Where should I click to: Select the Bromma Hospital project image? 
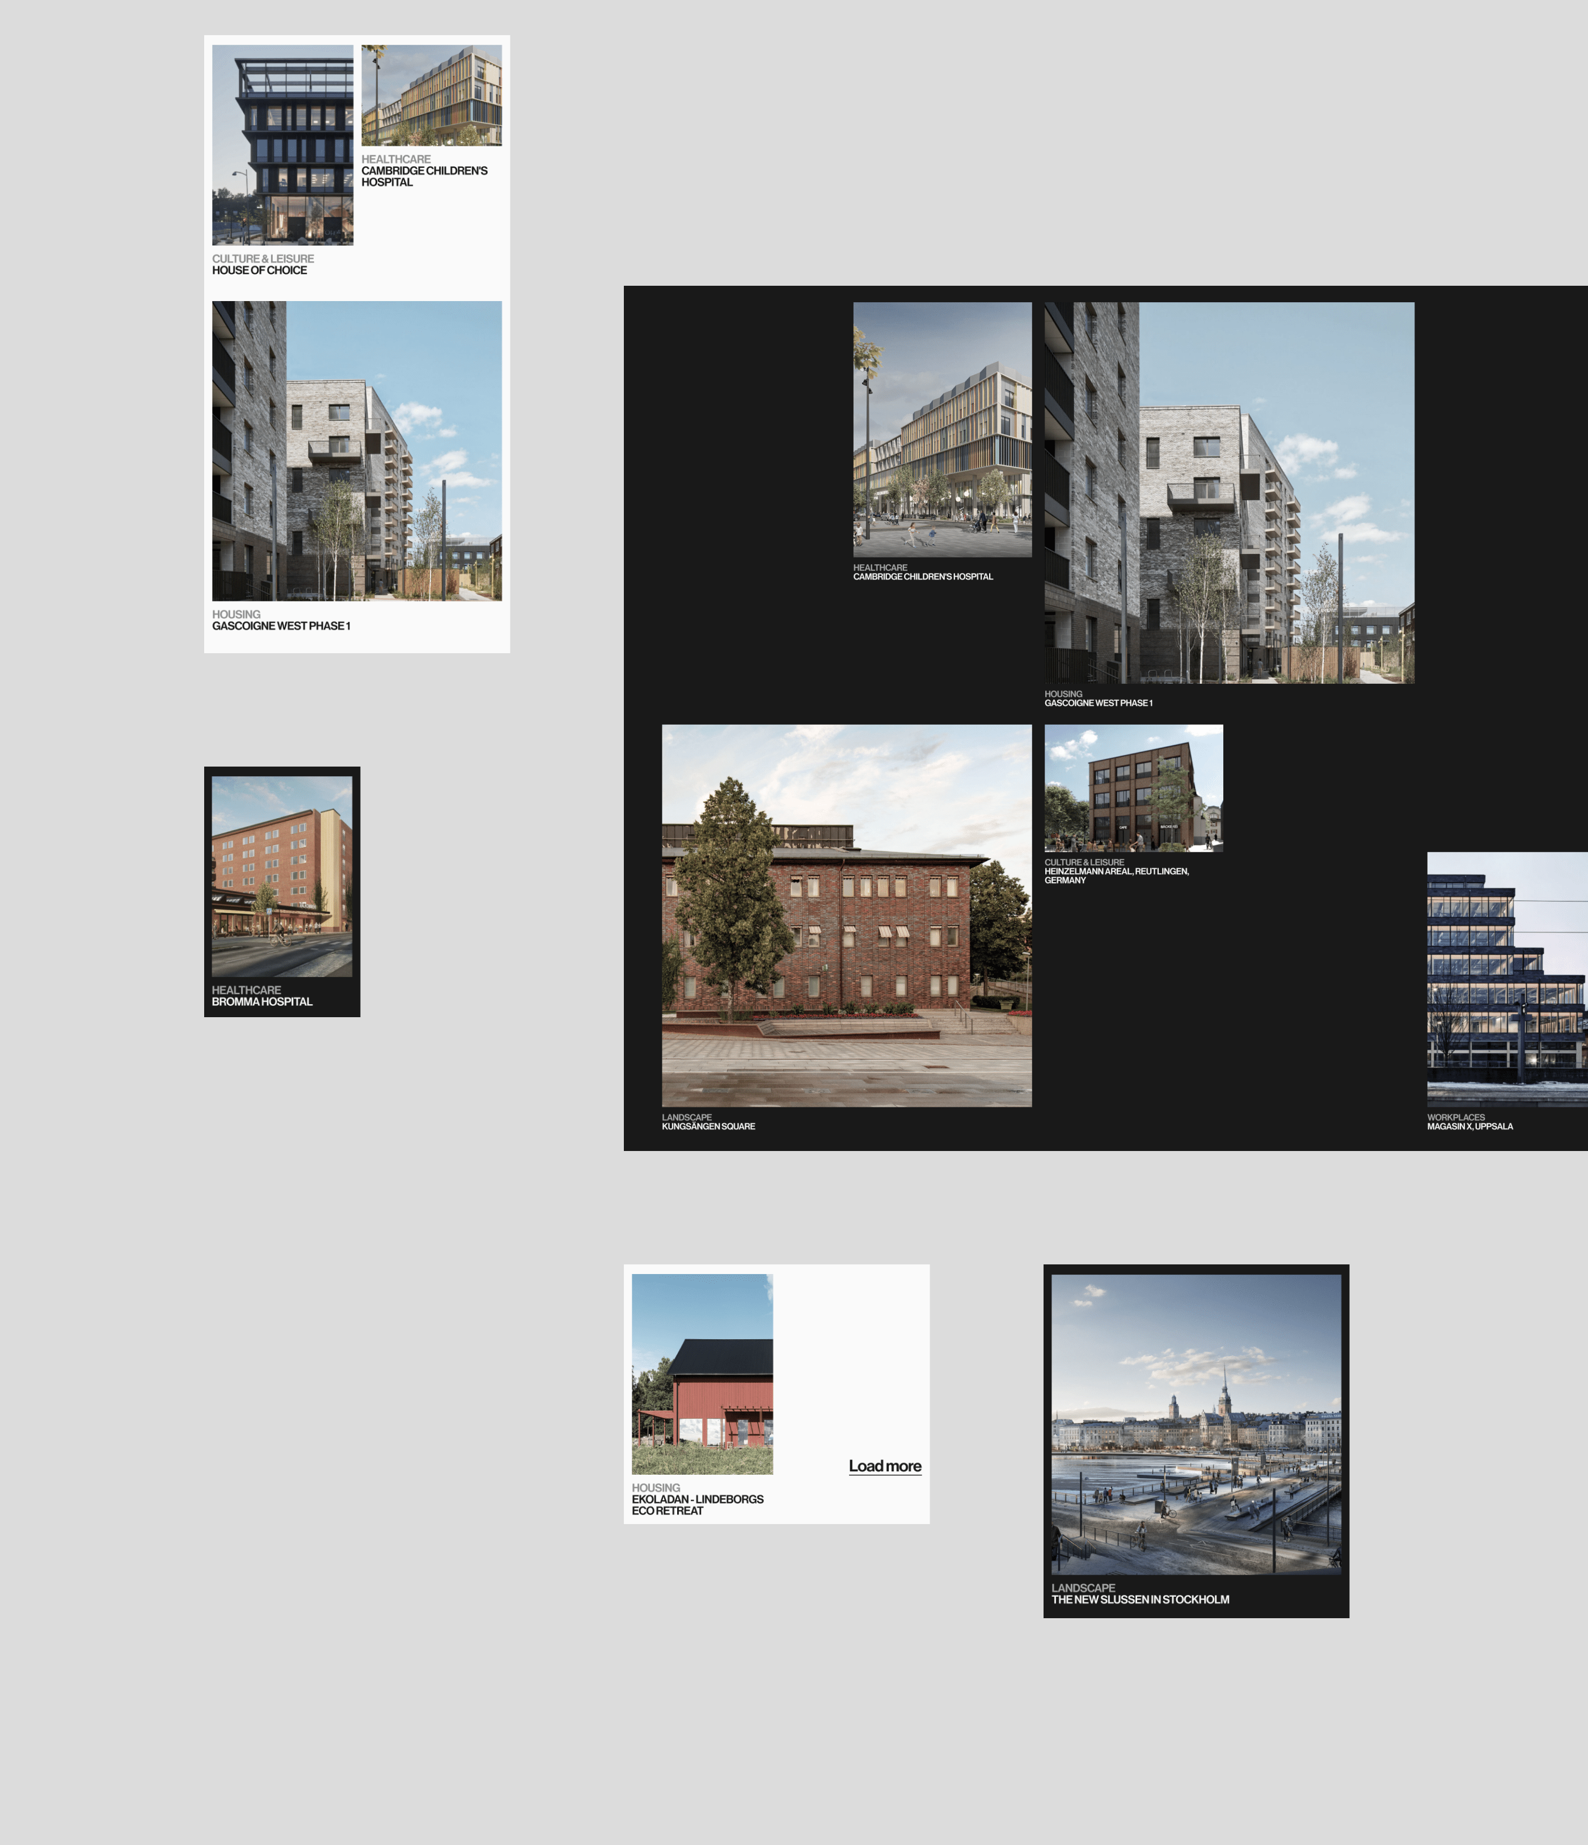click(x=281, y=876)
